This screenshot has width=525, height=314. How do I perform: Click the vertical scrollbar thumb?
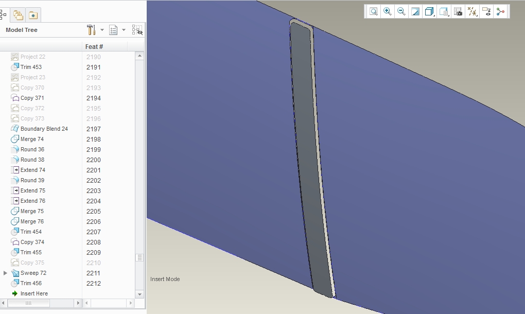click(x=139, y=258)
